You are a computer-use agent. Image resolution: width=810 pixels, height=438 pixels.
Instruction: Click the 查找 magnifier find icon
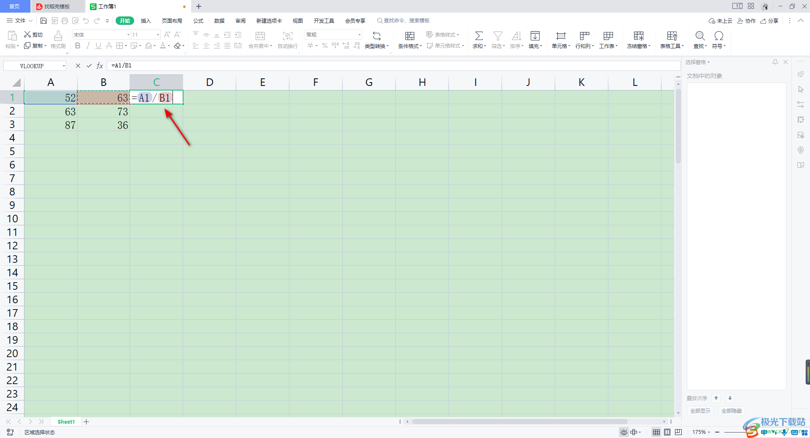[700, 36]
